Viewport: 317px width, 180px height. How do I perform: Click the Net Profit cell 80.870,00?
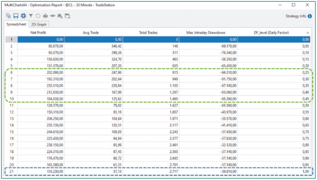[41, 46]
